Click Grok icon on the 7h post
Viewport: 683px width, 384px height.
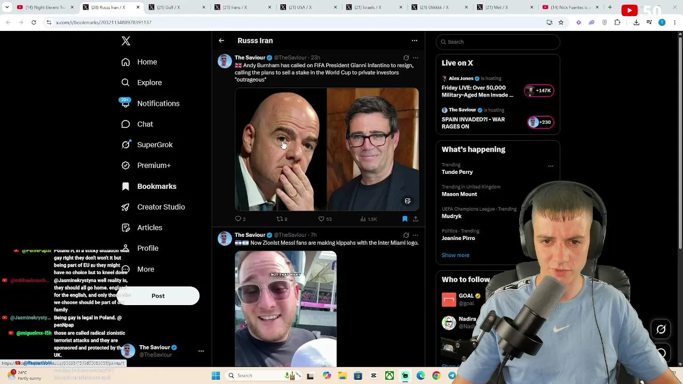(x=406, y=235)
